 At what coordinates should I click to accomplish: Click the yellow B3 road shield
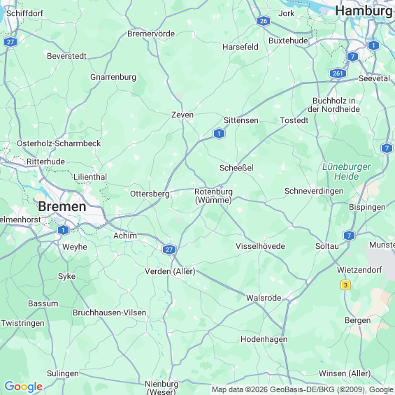tap(345, 285)
